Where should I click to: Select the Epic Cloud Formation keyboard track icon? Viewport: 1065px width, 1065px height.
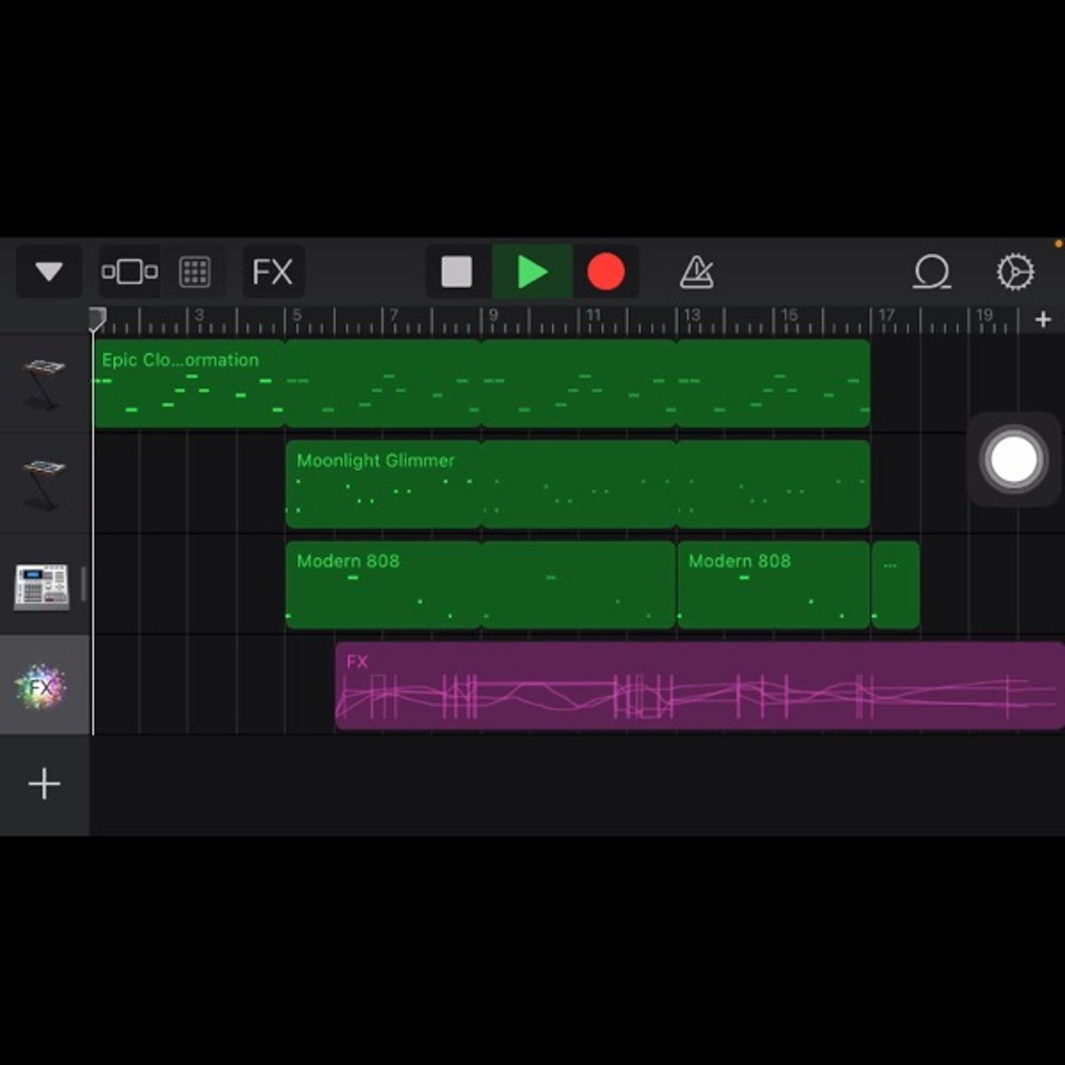pos(44,383)
